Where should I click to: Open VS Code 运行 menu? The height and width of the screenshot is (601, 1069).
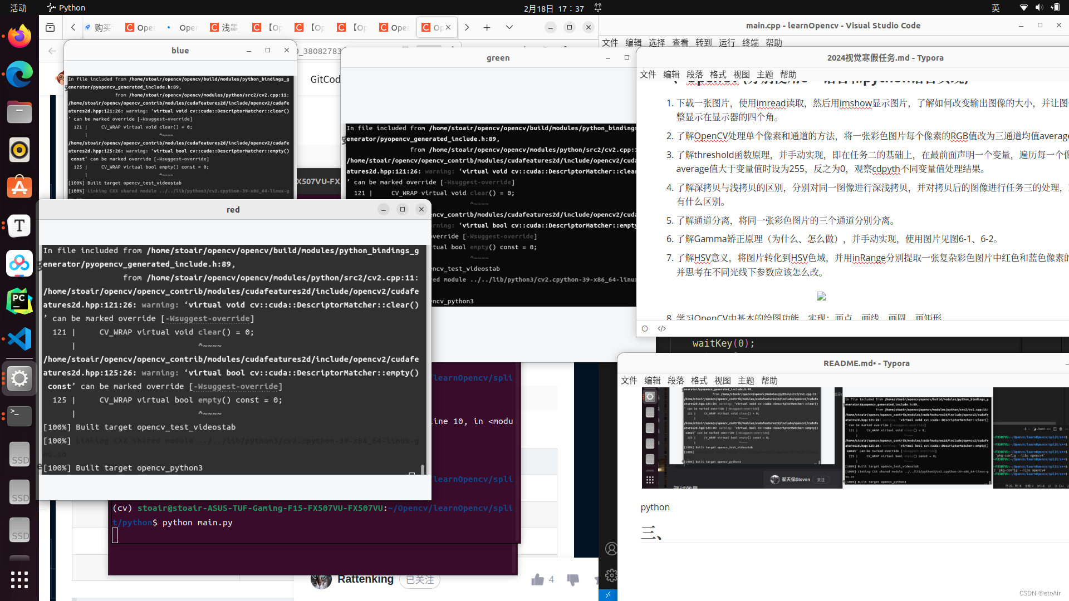pos(727,42)
